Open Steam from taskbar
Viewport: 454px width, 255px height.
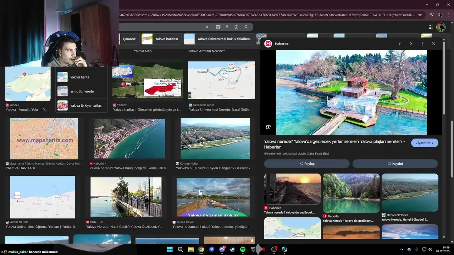tap(232, 249)
